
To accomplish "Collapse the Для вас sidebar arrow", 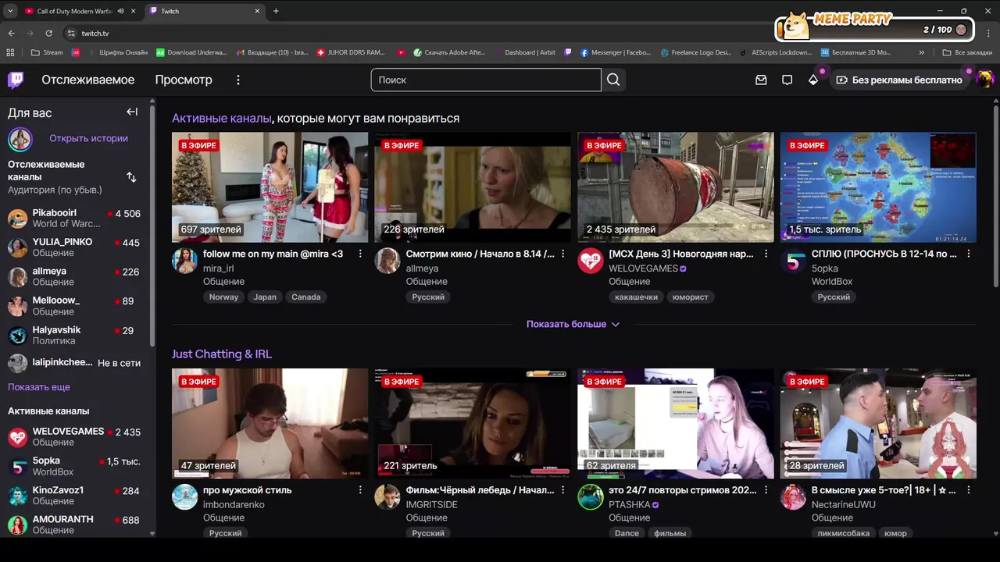I will [132, 112].
